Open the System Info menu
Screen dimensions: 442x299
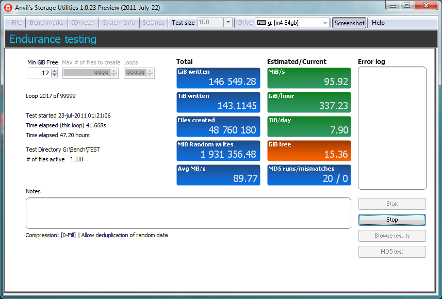point(119,23)
